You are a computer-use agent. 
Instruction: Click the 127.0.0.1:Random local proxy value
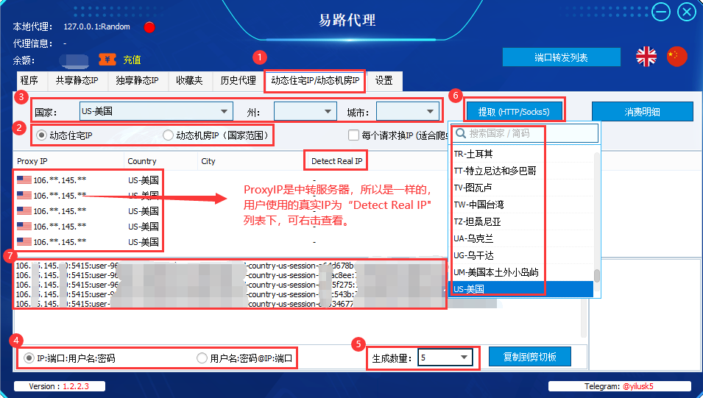[97, 26]
